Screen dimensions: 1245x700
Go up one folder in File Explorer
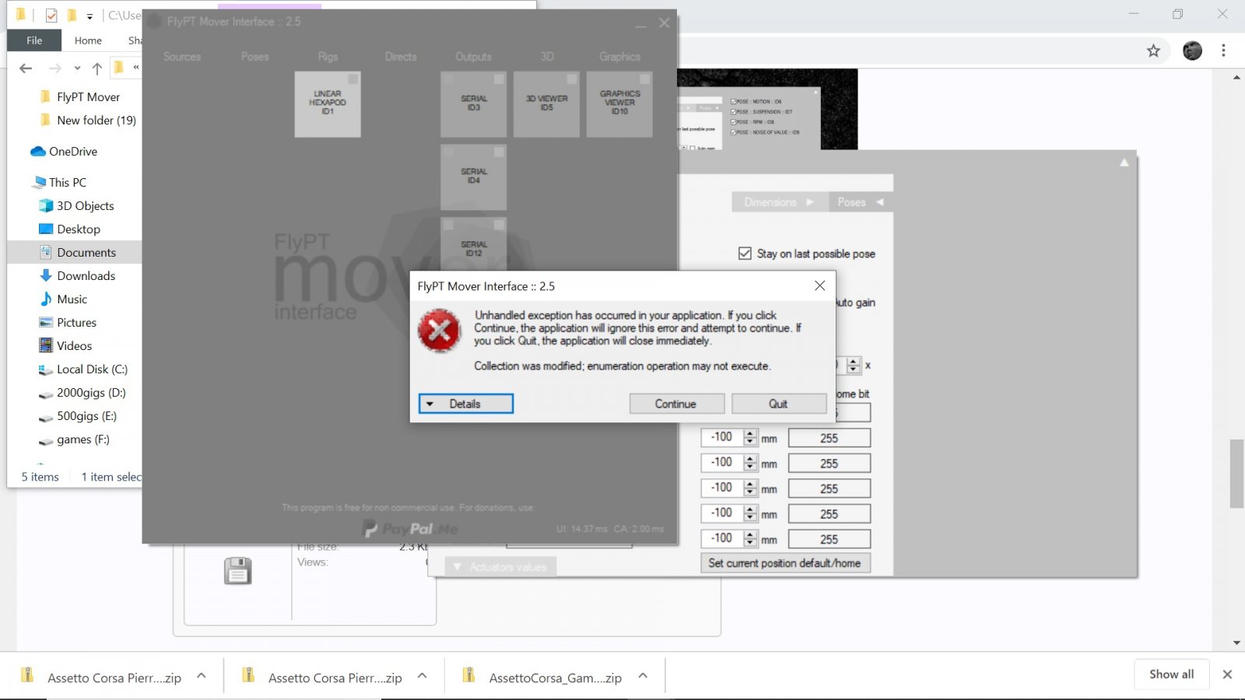pos(97,68)
